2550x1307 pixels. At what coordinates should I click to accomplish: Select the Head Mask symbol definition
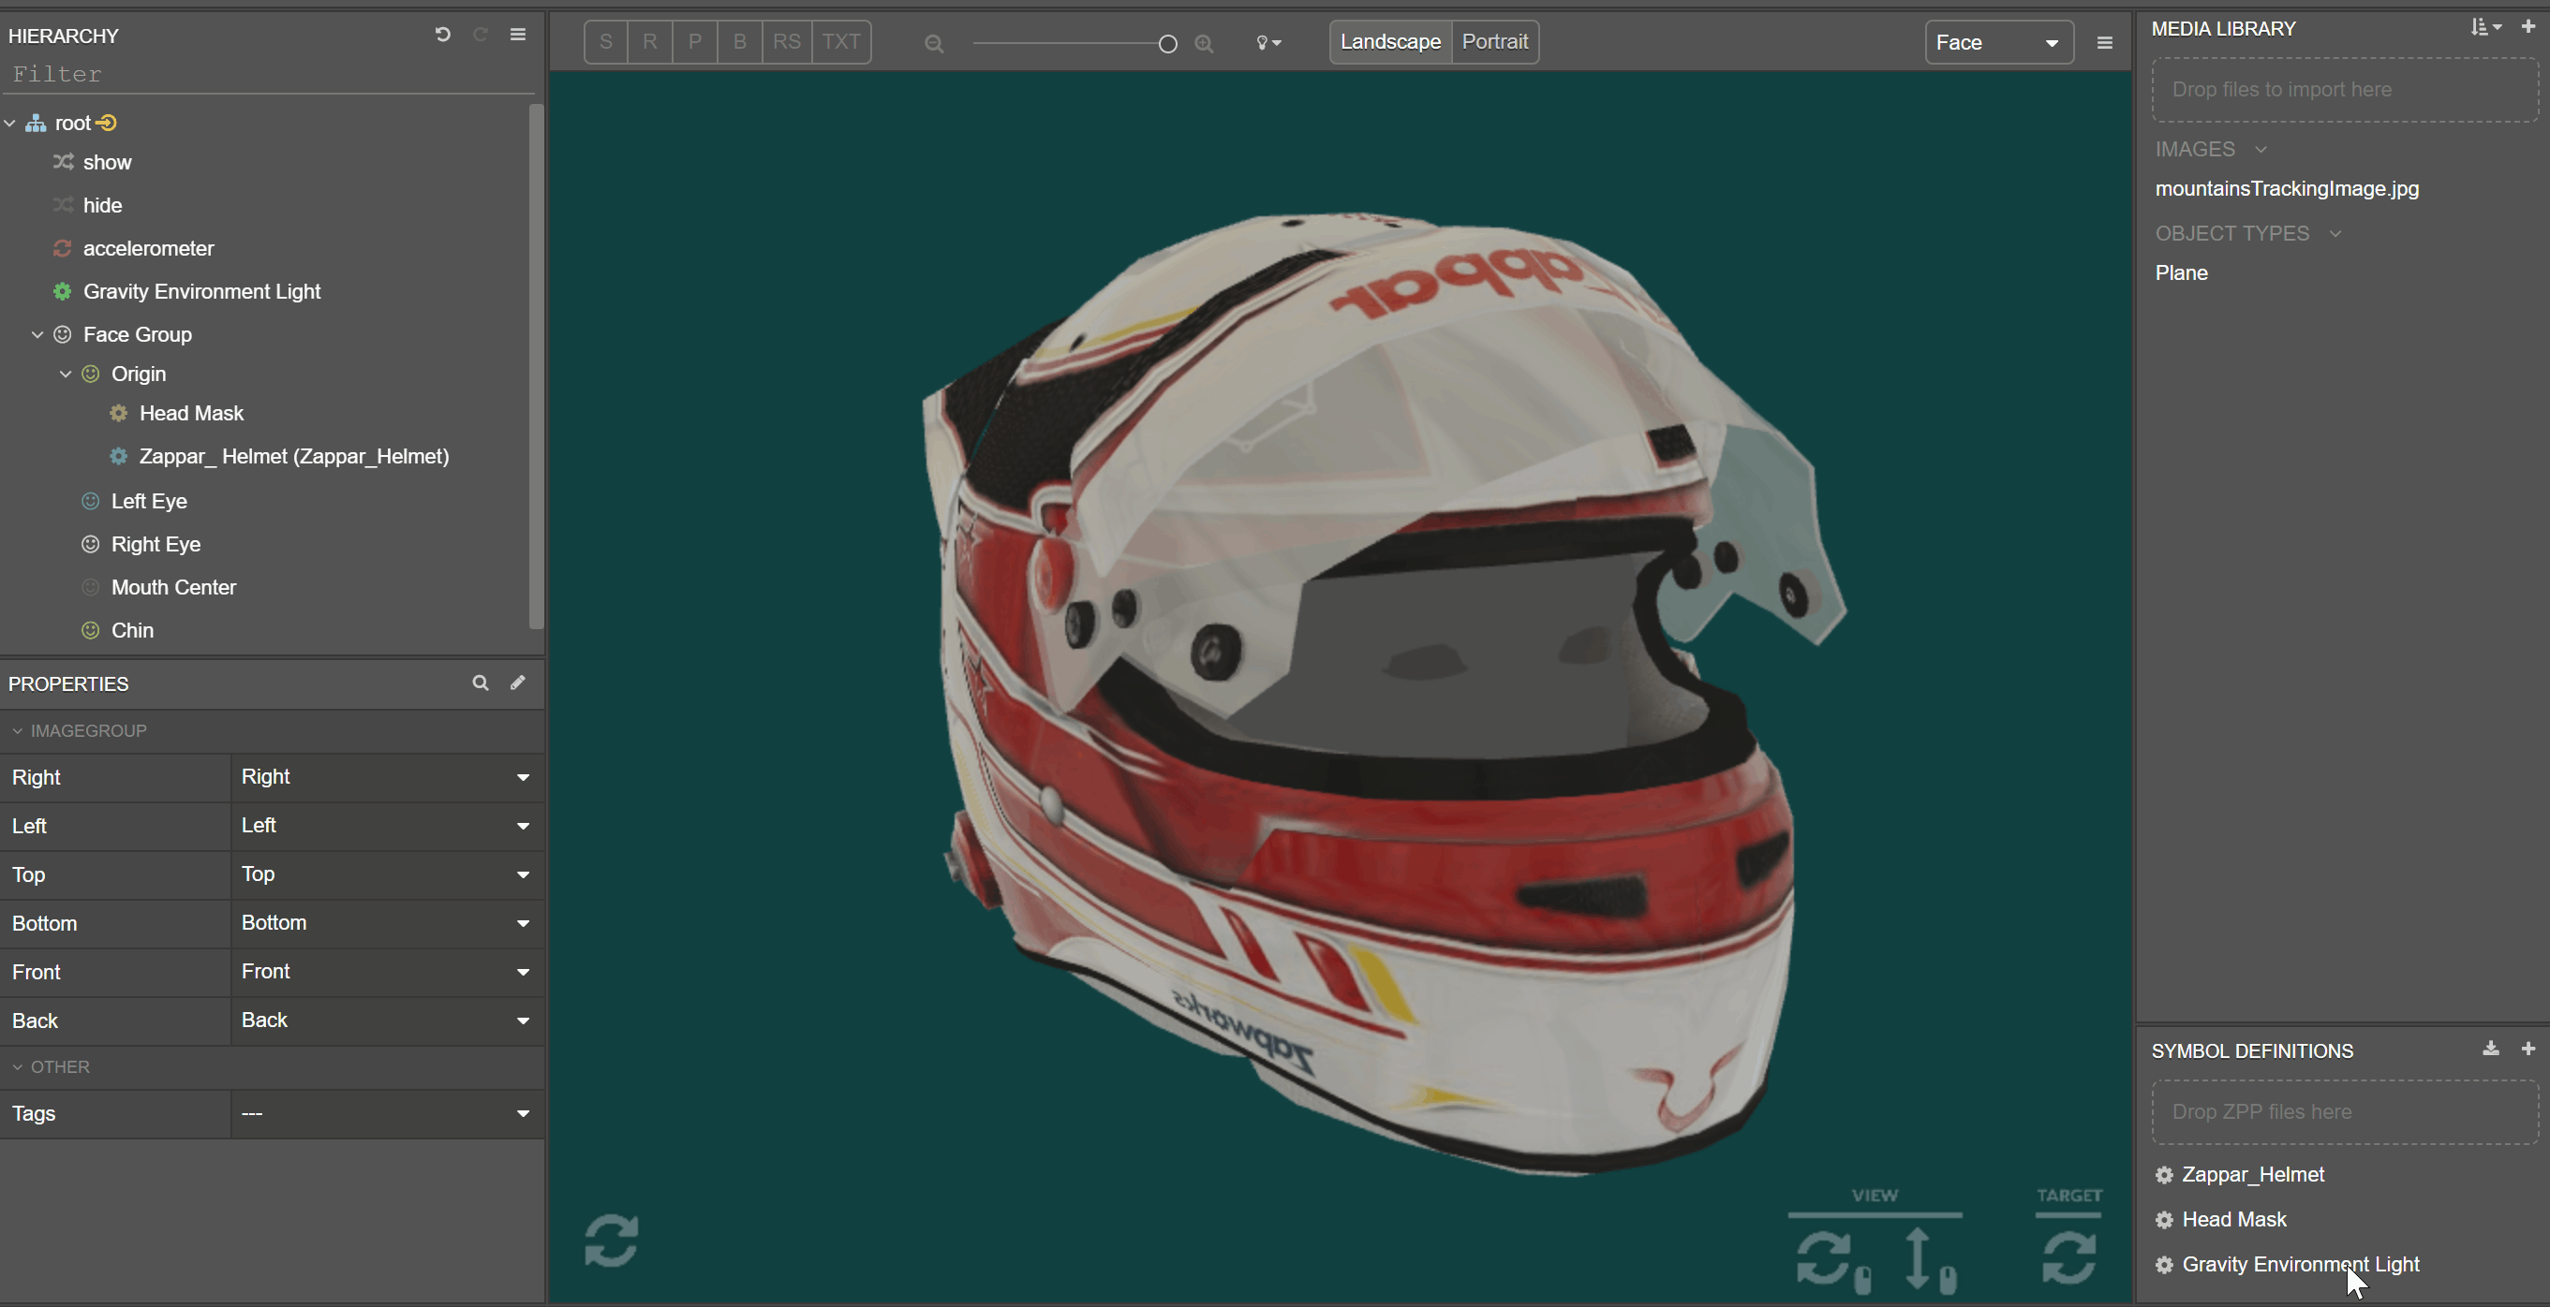click(x=2234, y=1219)
